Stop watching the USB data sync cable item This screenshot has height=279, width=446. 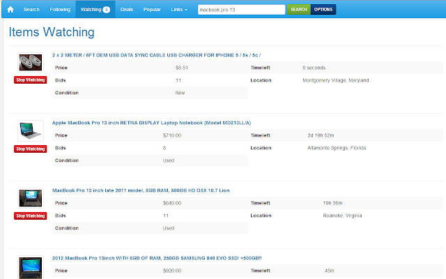tap(31, 80)
